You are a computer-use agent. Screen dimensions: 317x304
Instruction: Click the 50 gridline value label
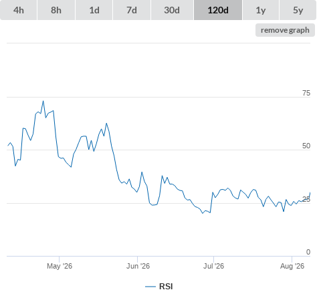[x=306, y=146]
